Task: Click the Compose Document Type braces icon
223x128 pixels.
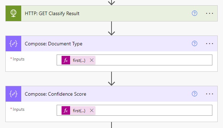Action: pos(13,44)
